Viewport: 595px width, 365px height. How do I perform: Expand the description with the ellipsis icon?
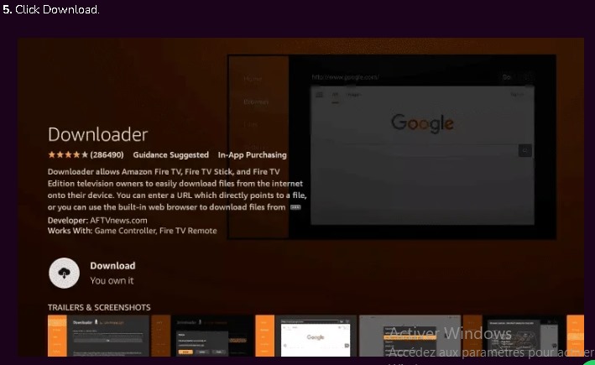tap(295, 206)
